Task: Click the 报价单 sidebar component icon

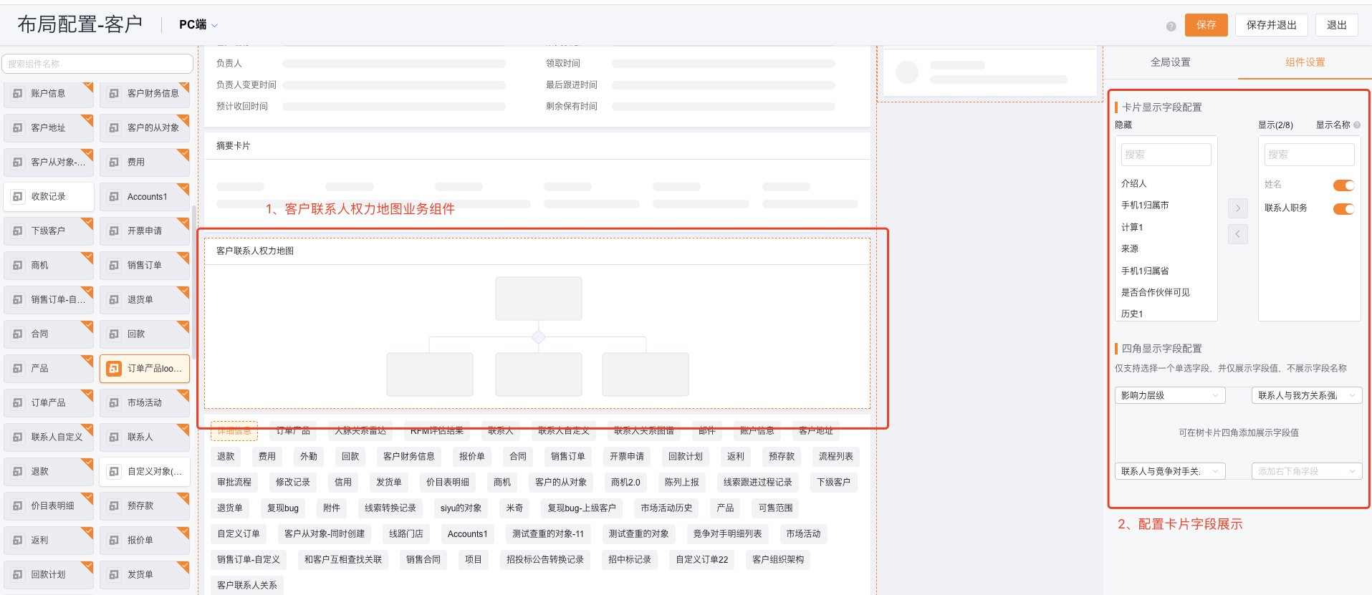Action: click(x=114, y=541)
